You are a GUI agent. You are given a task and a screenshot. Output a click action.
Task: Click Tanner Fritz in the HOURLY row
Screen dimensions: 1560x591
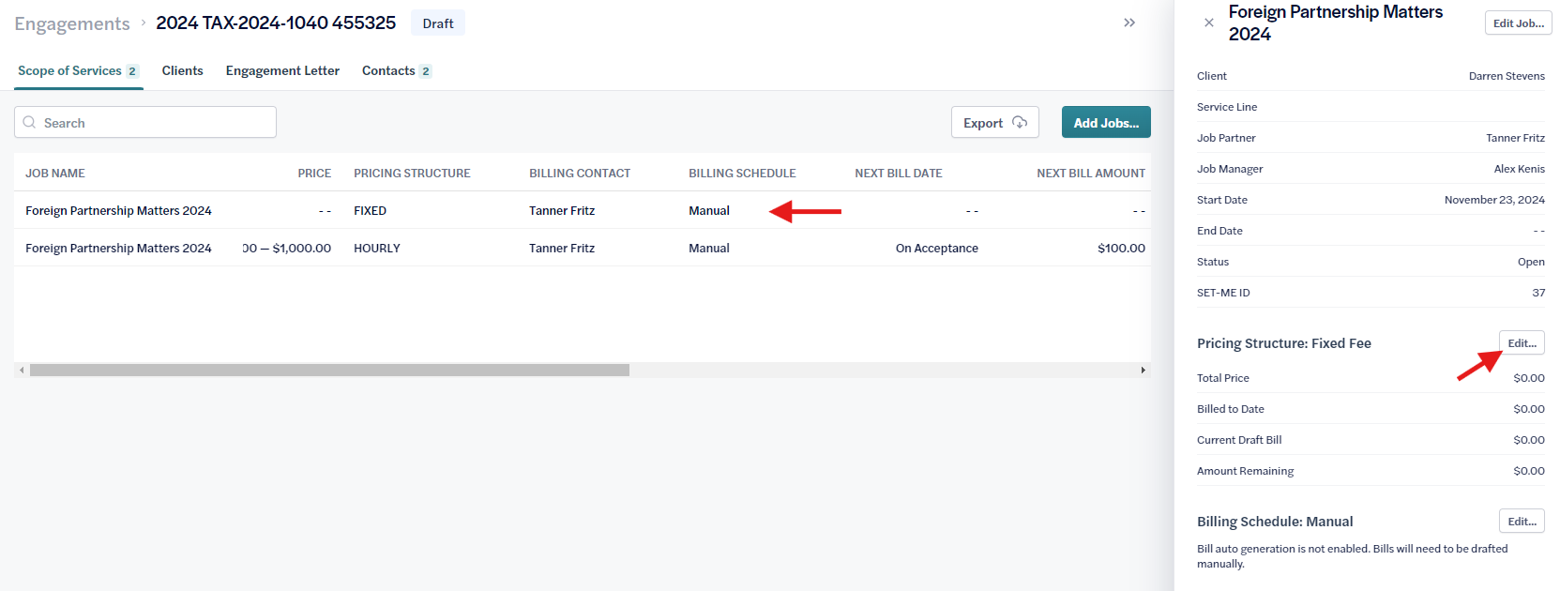(562, 249)
